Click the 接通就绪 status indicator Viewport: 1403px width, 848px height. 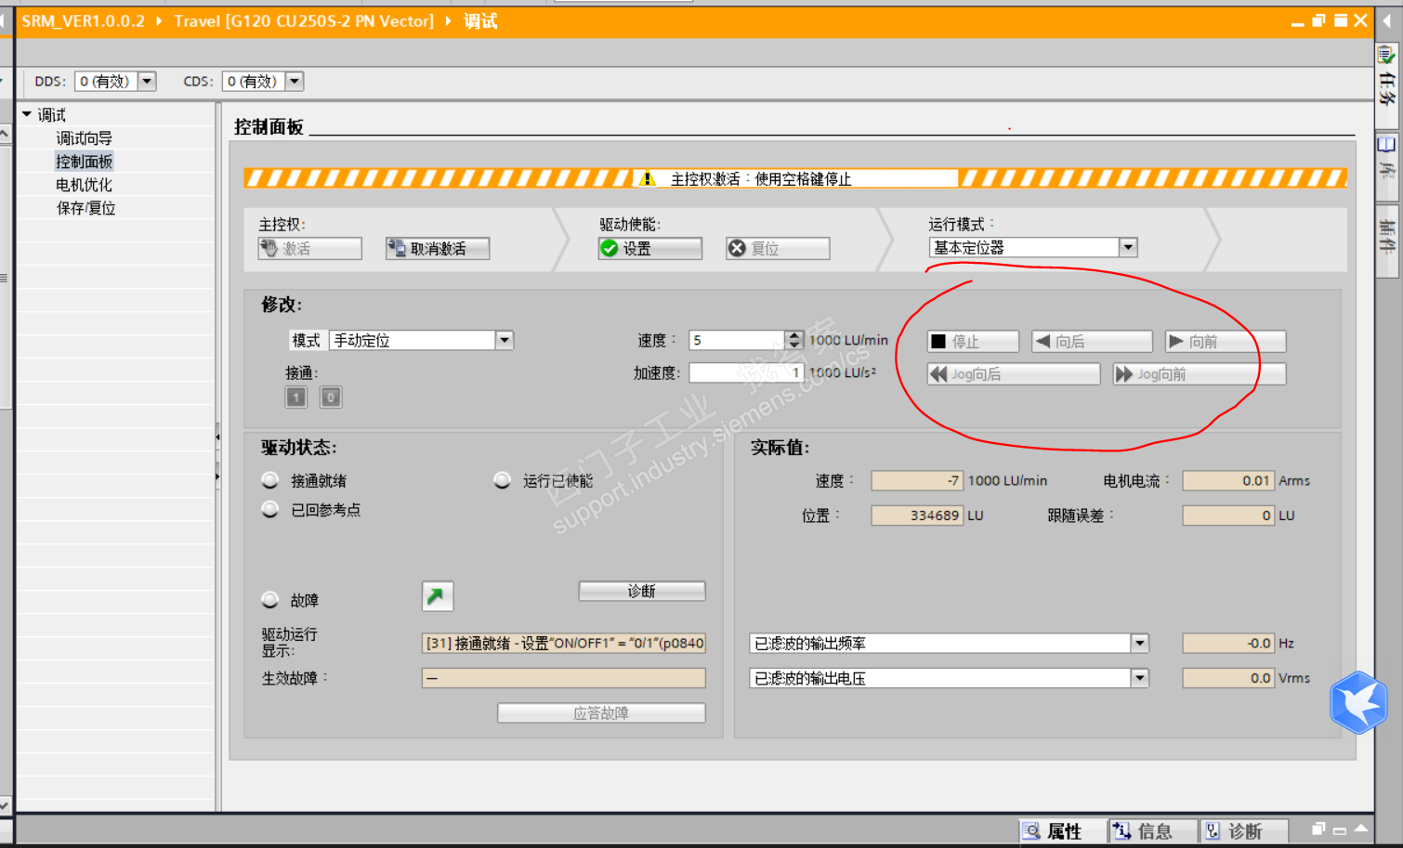pos(270,480)
